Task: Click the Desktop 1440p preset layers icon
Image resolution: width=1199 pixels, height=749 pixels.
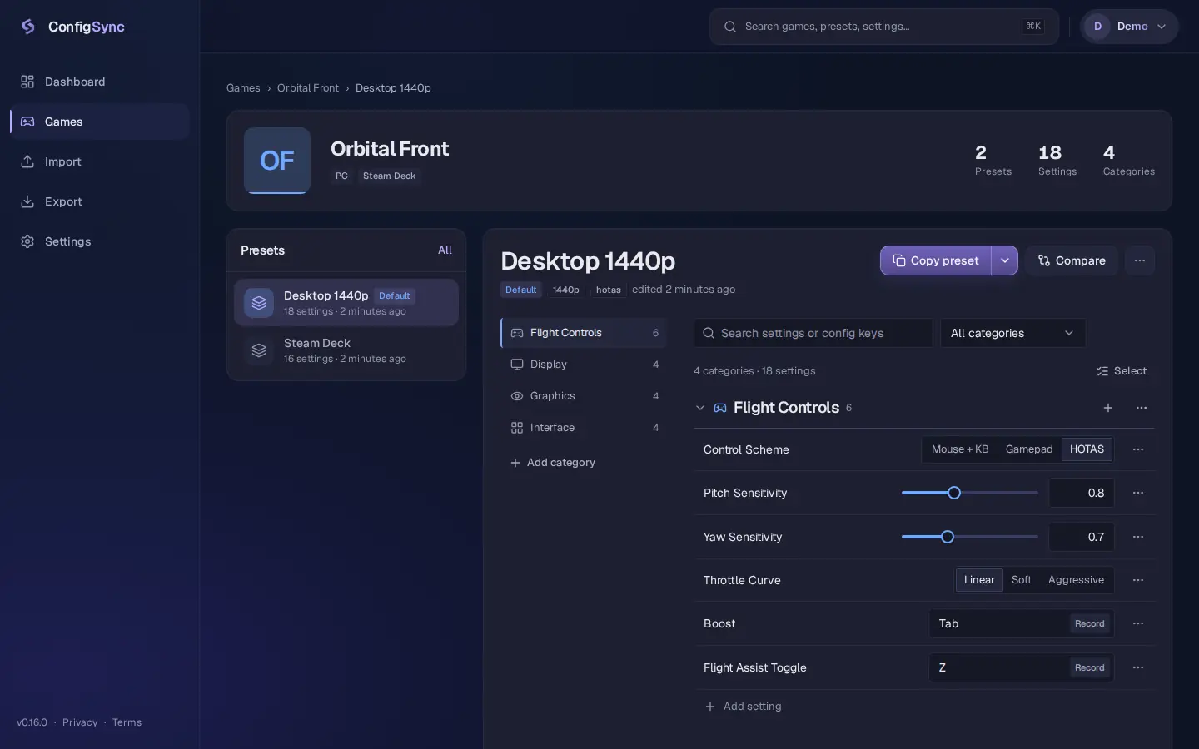Action: 259,303
